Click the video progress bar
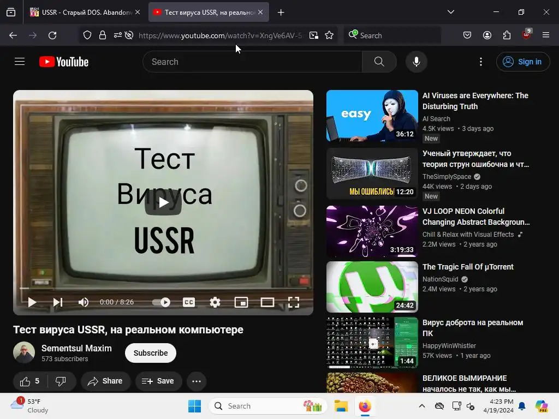The height and width of the screenshot is (419, 559). (x=163, y=288)
